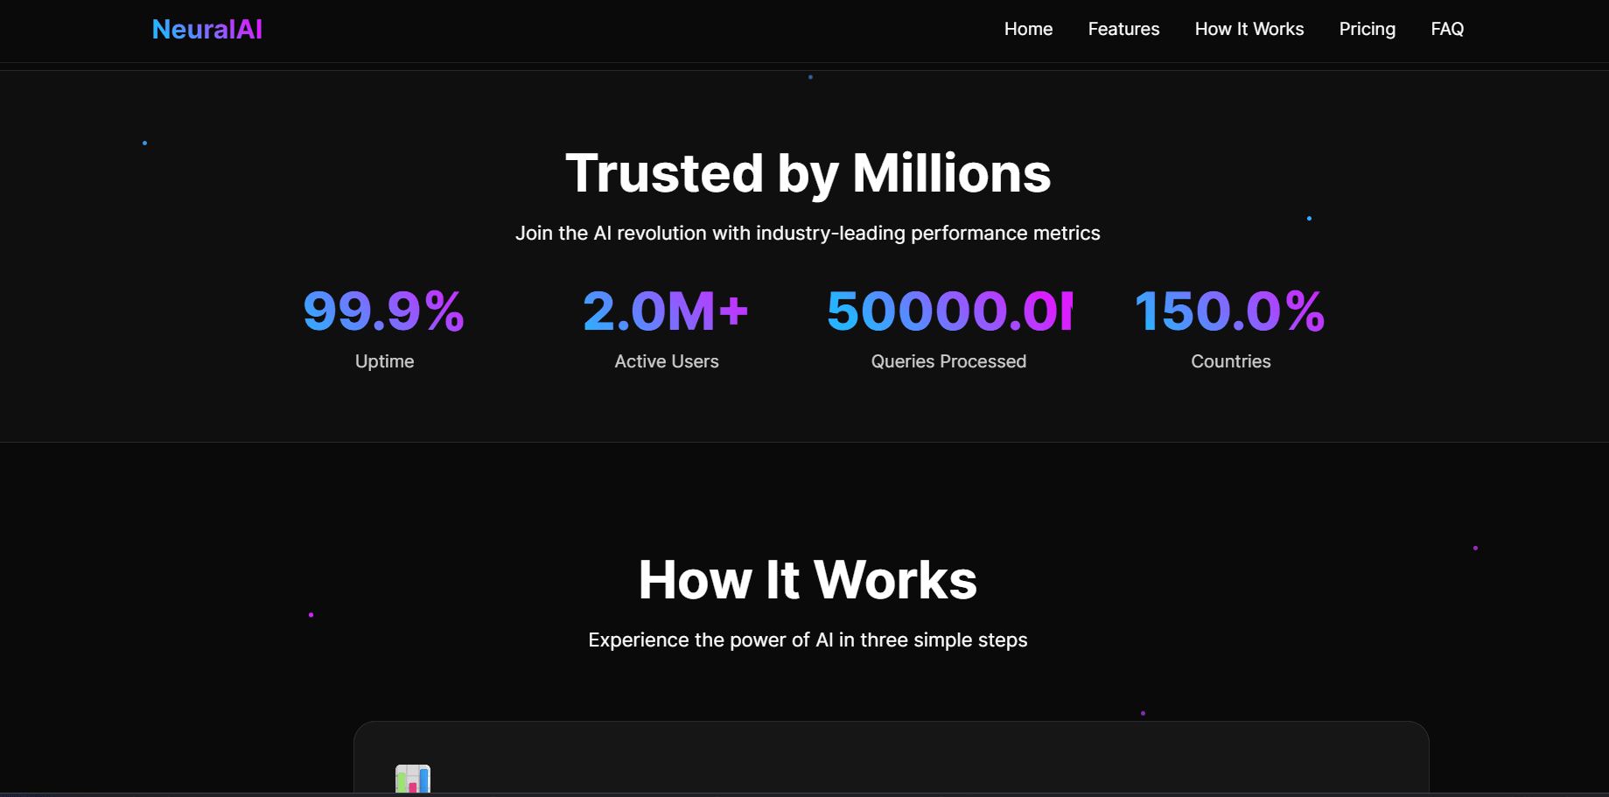The image size is (1609, 797).
Task: Click the AI revolution subtitle text
Action: point(808,233)
